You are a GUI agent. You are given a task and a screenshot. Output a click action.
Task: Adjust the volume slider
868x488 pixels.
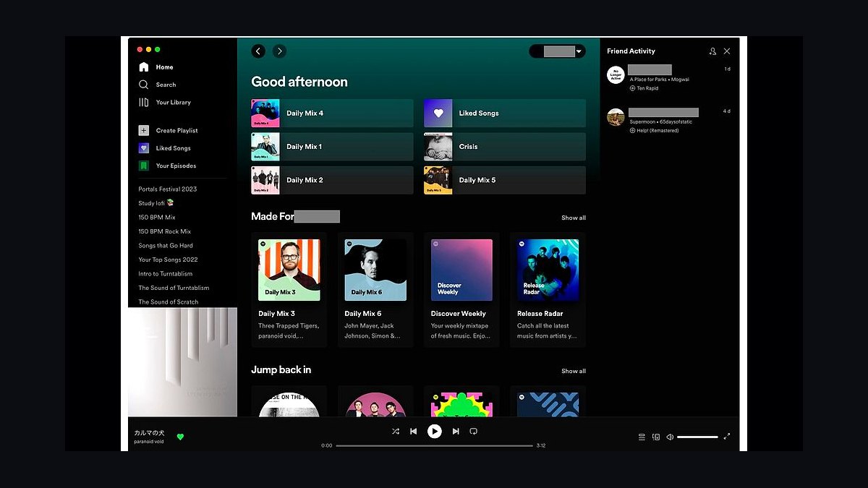(x=698, y=437)
